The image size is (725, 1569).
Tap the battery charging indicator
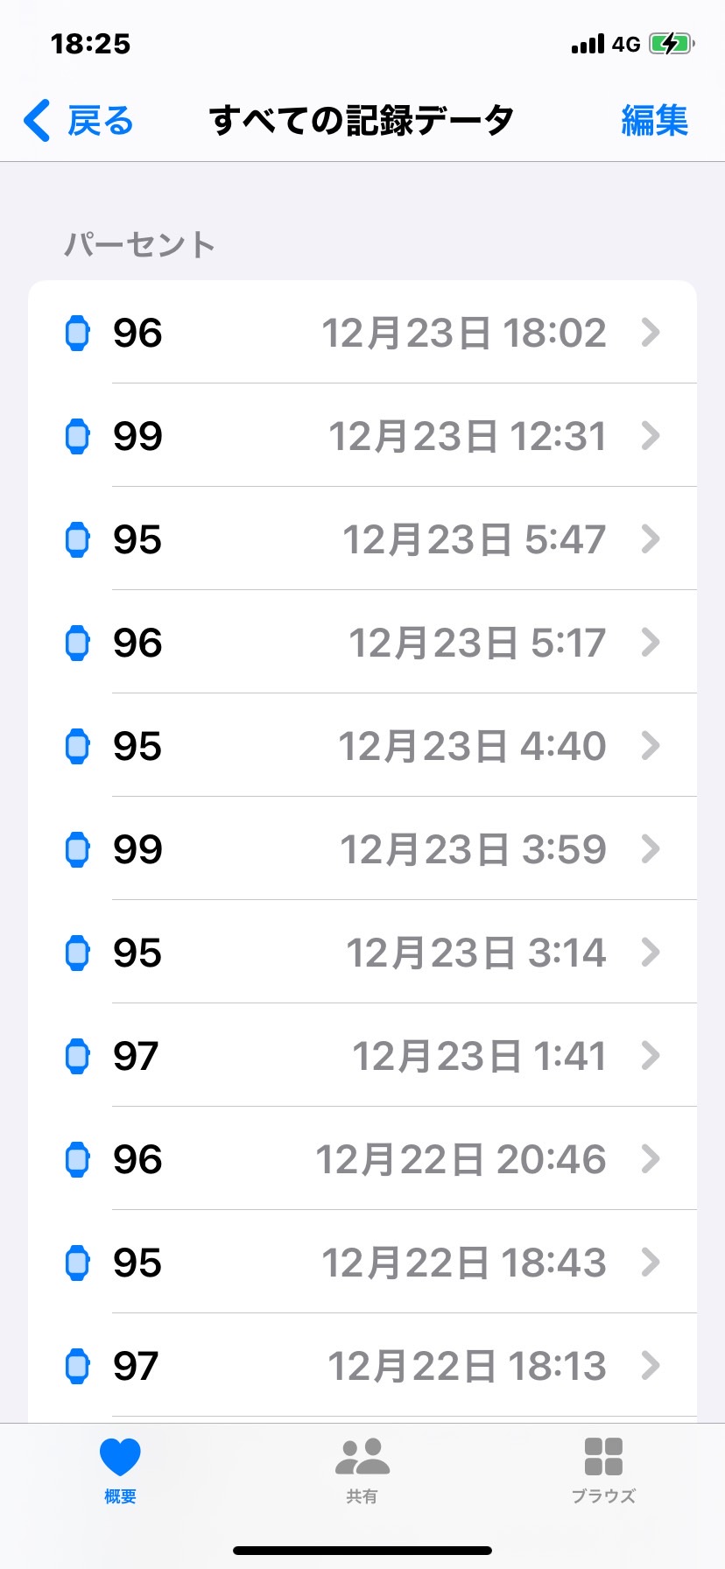(x=671, y=44)
